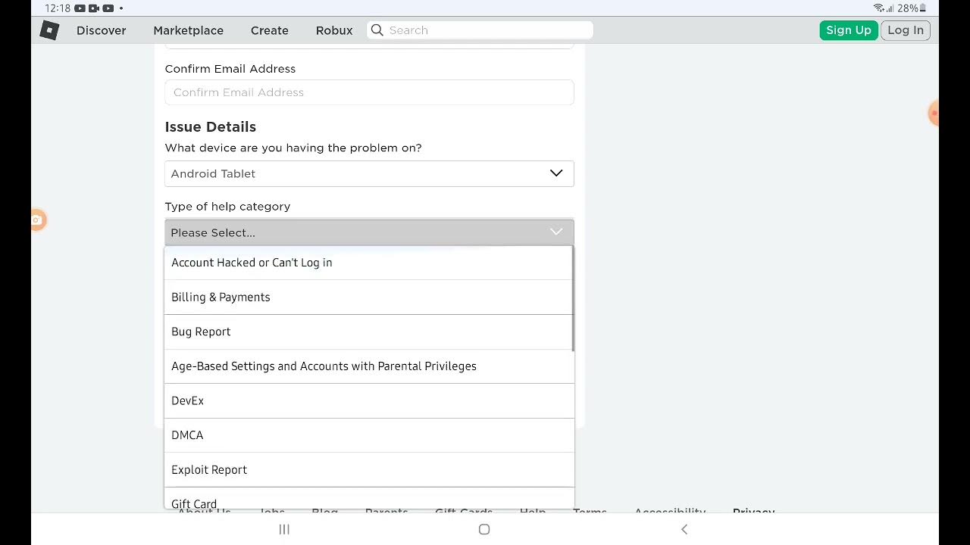Viewport: 970px width, 545px height.
Task: Choose the DevEx category
Action: pos(187,401)
